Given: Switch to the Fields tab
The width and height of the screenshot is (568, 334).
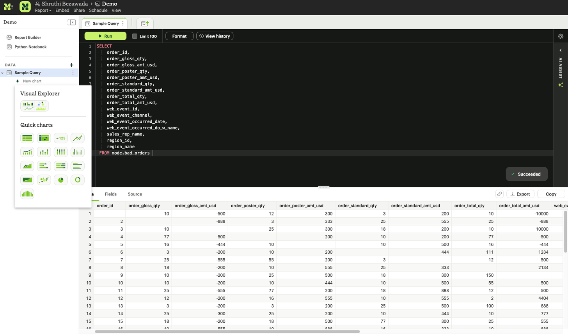Looking at the screenshot, I should 110,194.
